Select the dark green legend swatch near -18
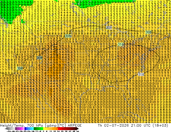 click(x=35, y=129)
